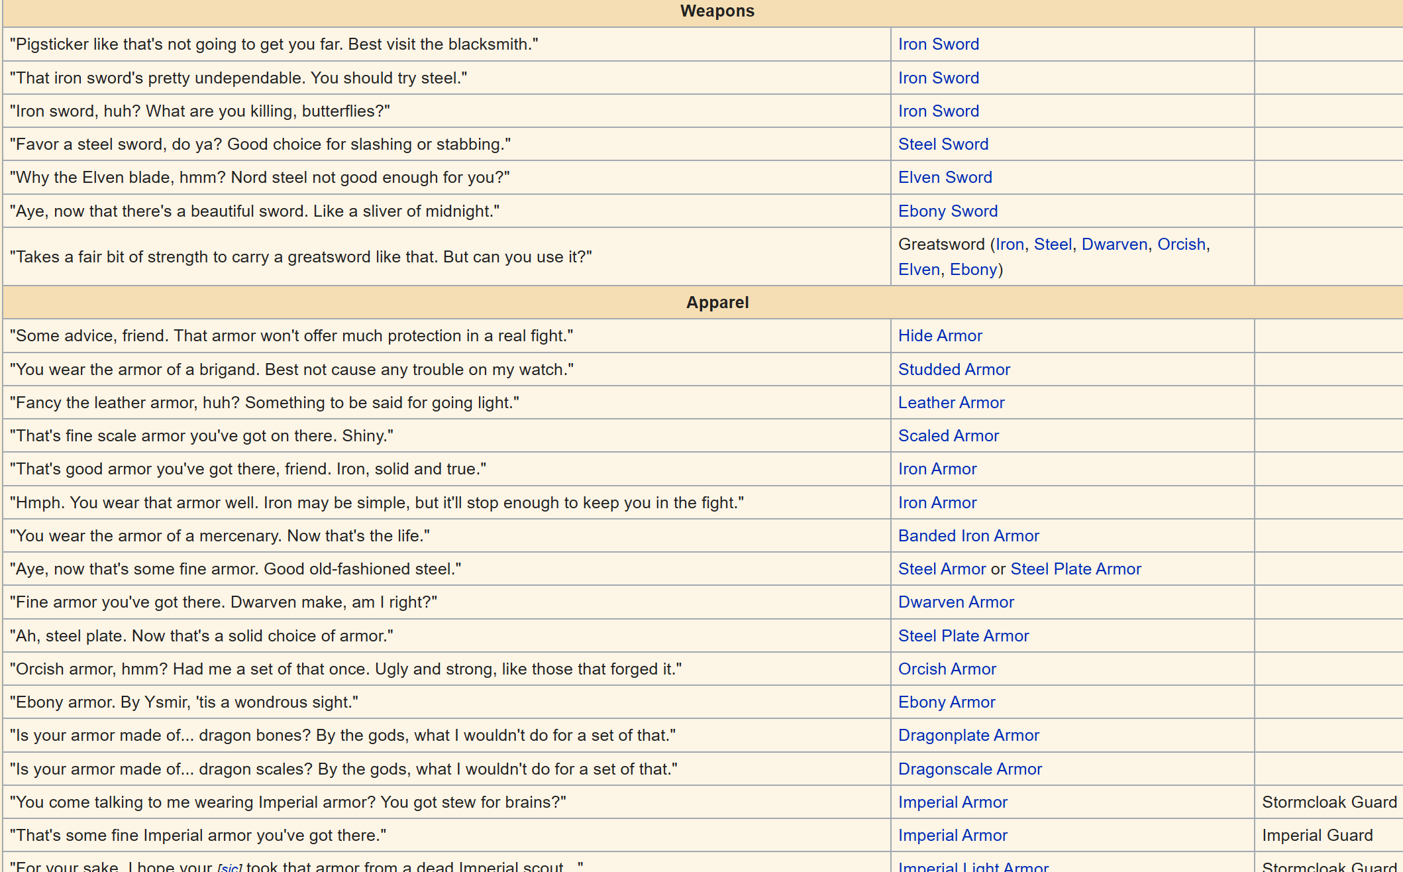1403x872 pixels.
Task: Click the Elven link in the Greatsword list
Action: (x=919, y=270)
